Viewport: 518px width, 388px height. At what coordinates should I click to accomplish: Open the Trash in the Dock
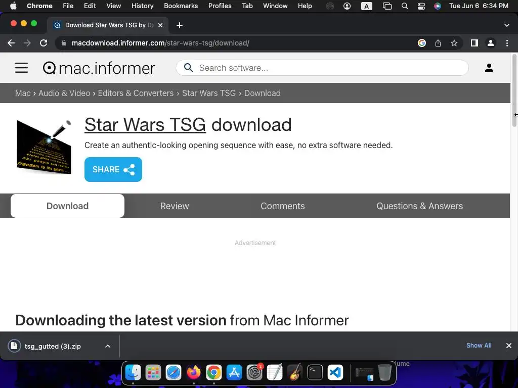point(384,372)
